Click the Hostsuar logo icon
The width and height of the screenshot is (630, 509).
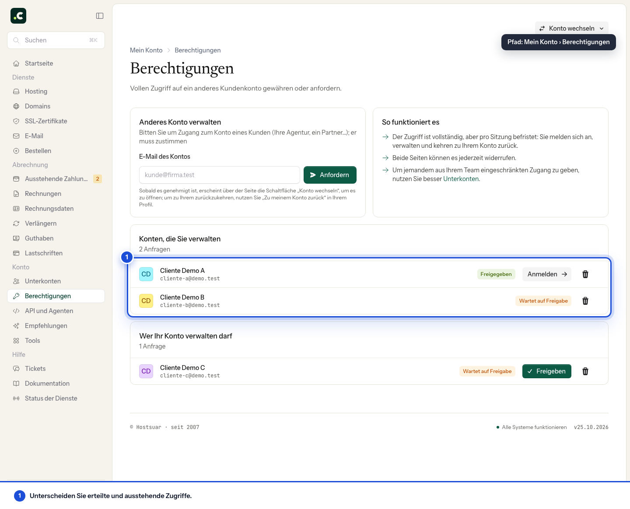coord(18,16)
